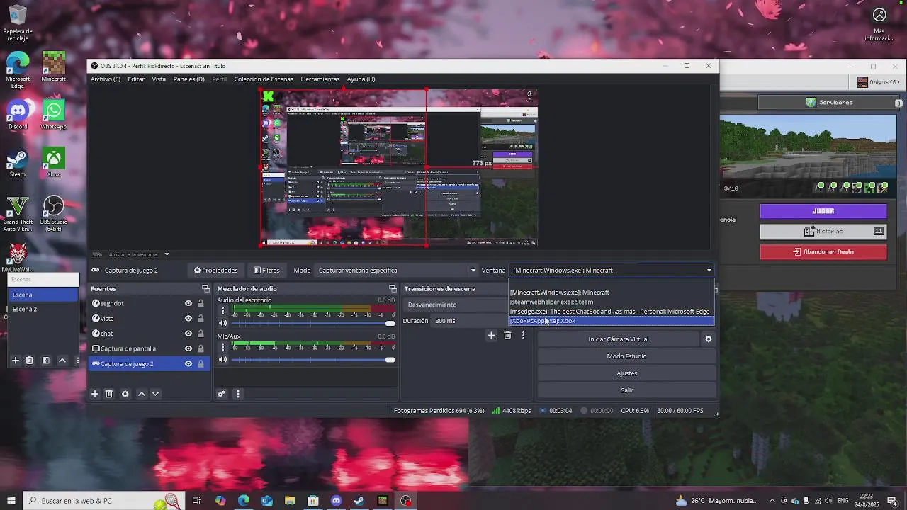Screen dimensions: 907x510
Task: Hide the chat source
Action: pyautogui.click(x=188, y=334)
